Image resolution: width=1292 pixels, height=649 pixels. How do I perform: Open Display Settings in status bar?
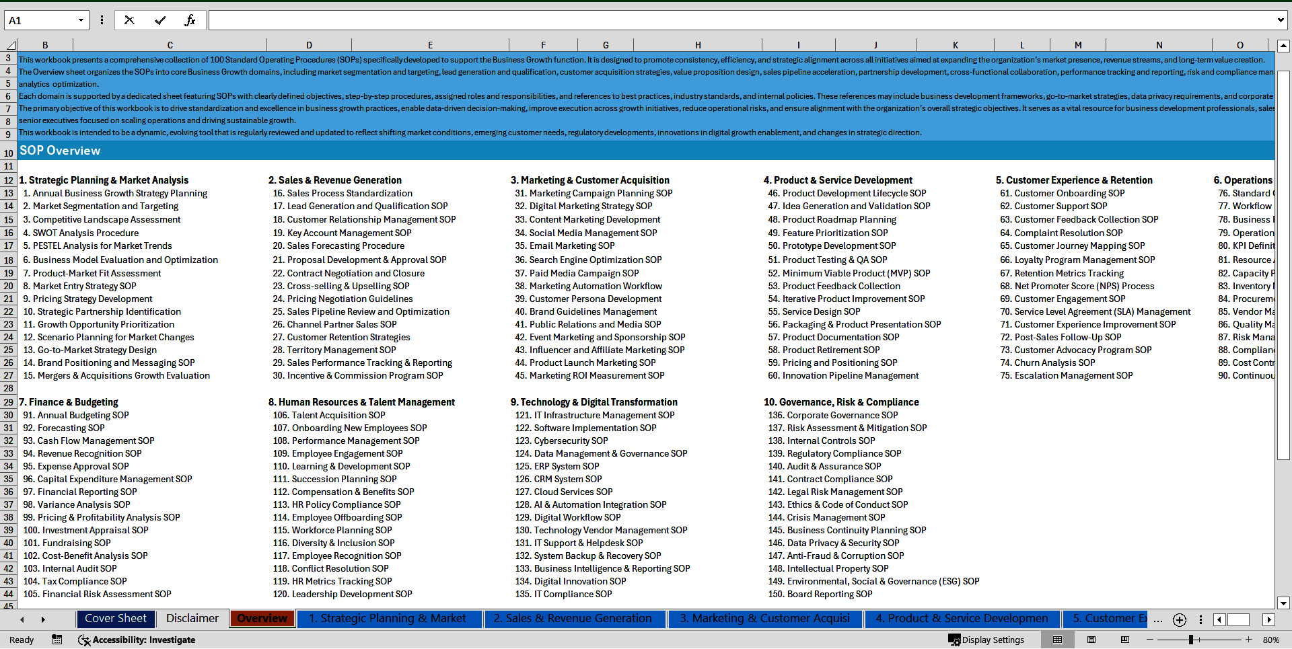986,640
